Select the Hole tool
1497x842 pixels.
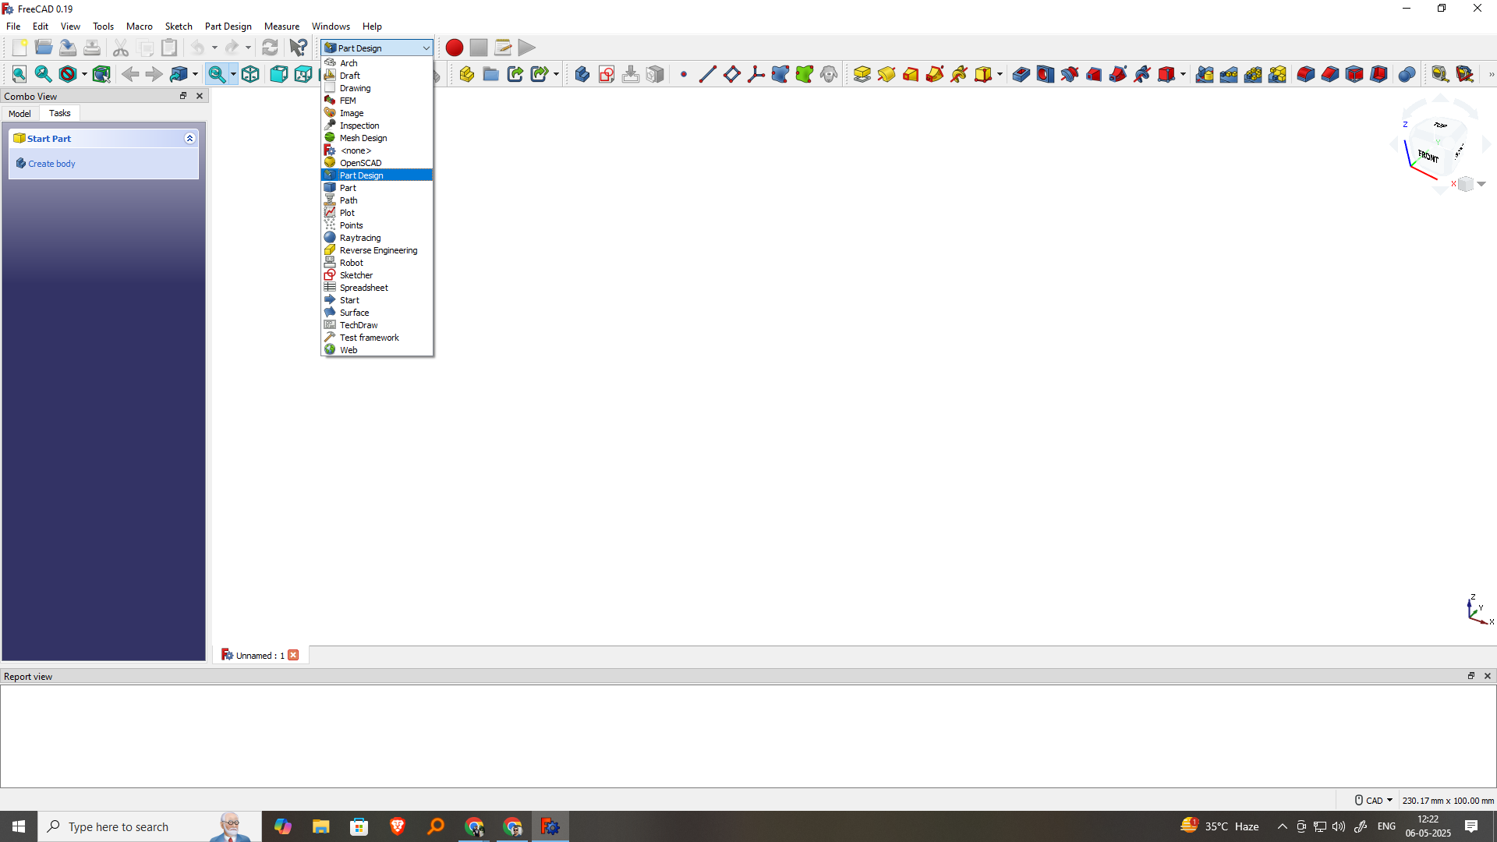[1046, 74]
